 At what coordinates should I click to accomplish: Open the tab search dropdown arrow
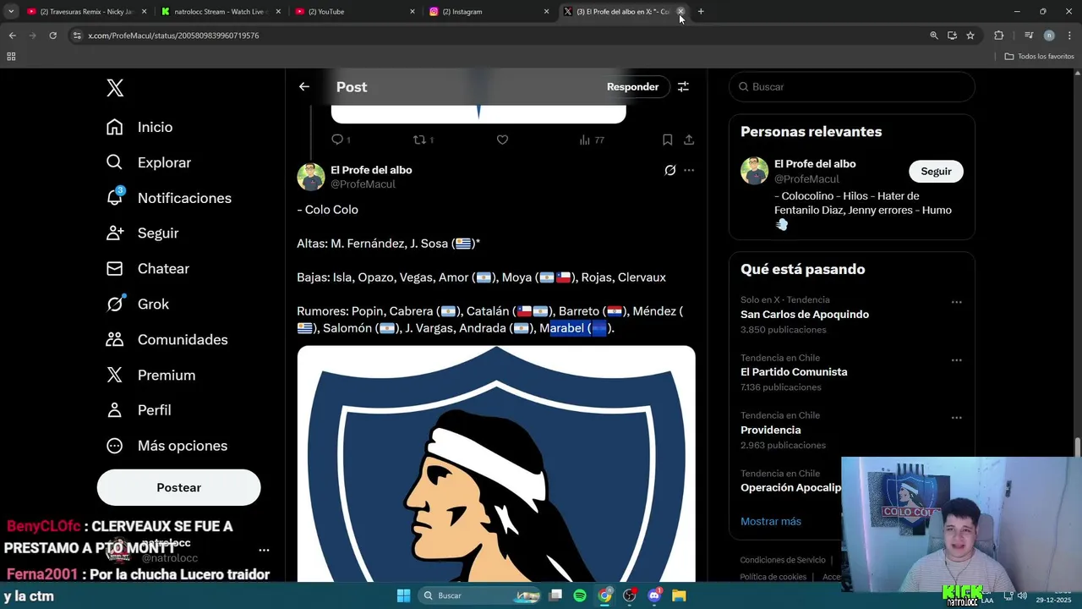(x=11, y=12)
